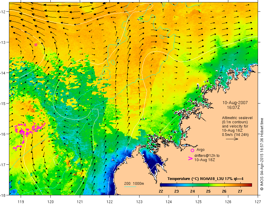The image size is (264, 204).
Task: Click latitude axis label -15
Action: click(x=3, y=103)
